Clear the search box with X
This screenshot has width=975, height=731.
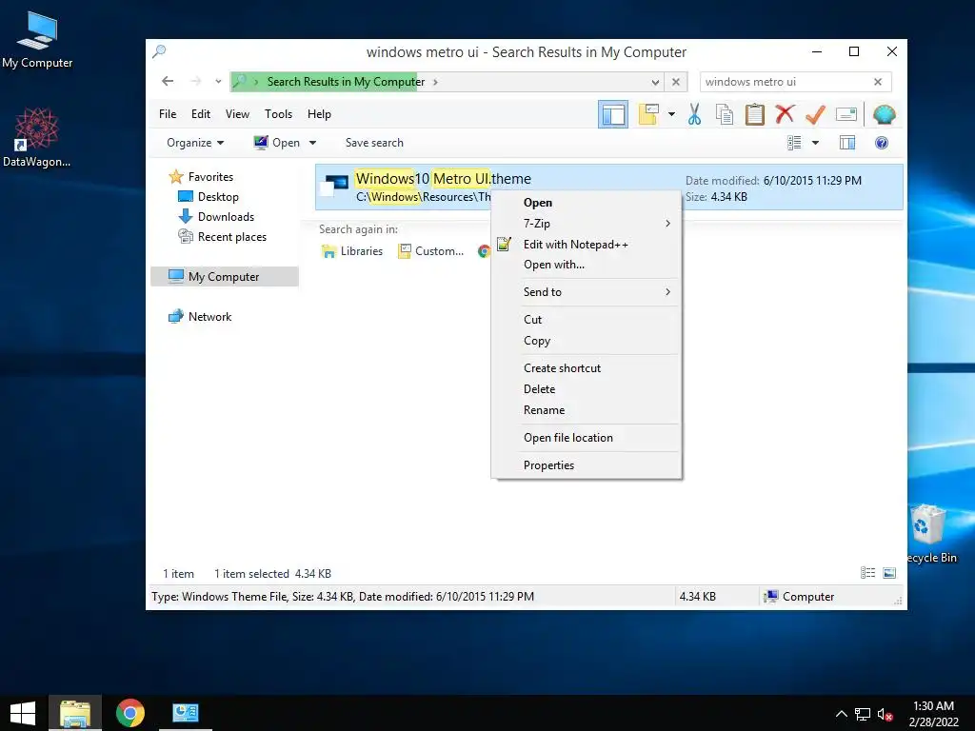pos(877,82)
